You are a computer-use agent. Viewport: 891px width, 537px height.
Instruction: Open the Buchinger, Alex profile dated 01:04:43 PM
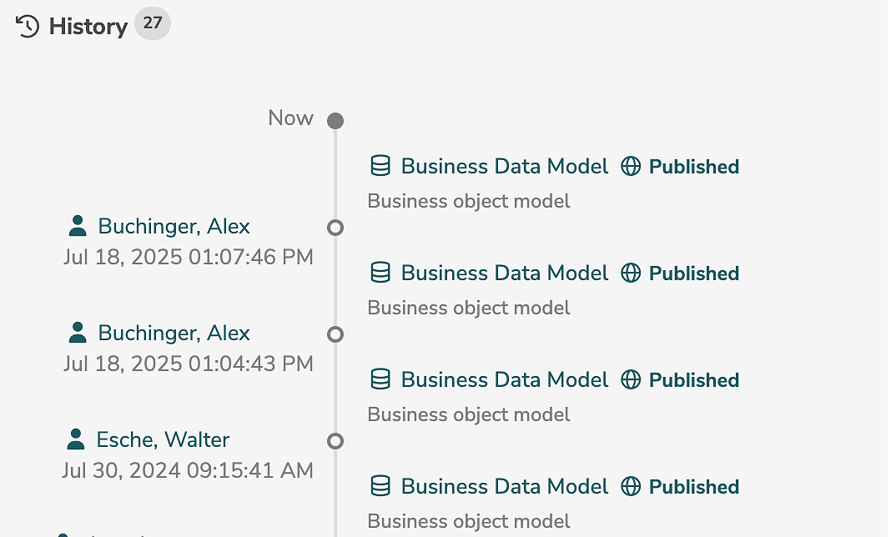(x=174, y=334)
